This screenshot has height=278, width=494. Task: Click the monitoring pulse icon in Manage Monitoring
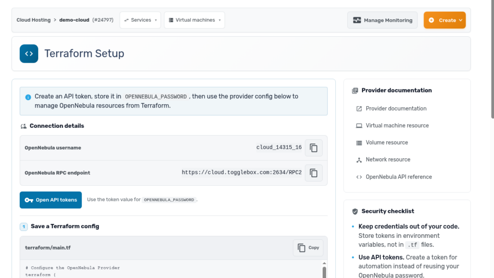point(357,20)
